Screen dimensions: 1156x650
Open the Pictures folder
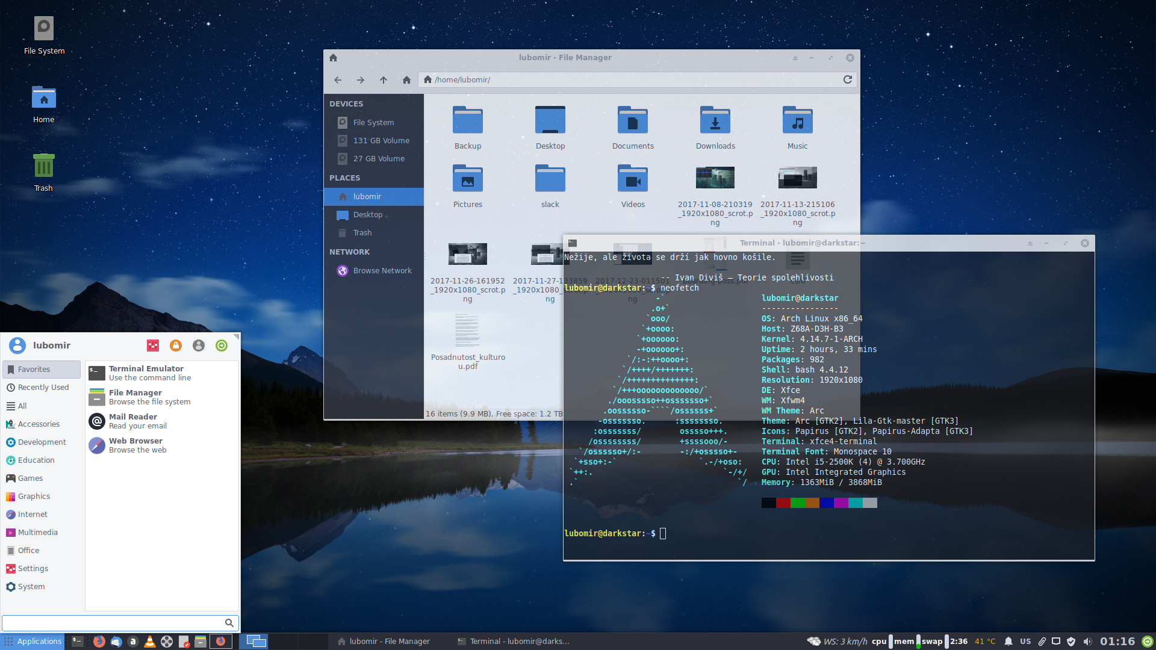(468, 186)
